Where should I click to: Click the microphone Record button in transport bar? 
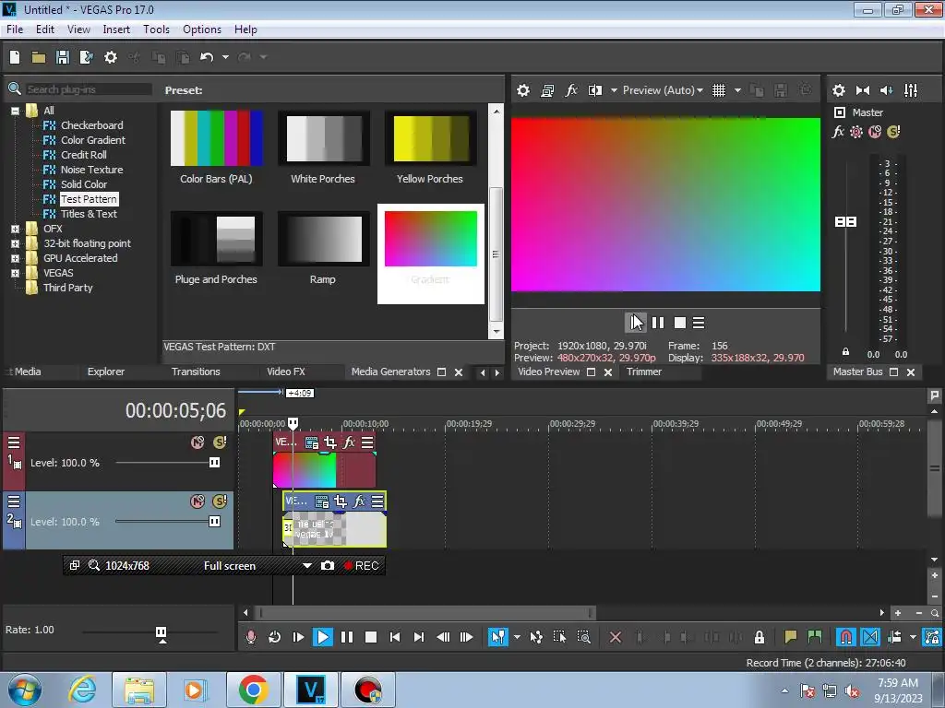tap(251, 637)
